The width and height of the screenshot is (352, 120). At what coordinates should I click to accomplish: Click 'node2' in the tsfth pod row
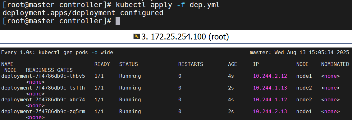304,88
